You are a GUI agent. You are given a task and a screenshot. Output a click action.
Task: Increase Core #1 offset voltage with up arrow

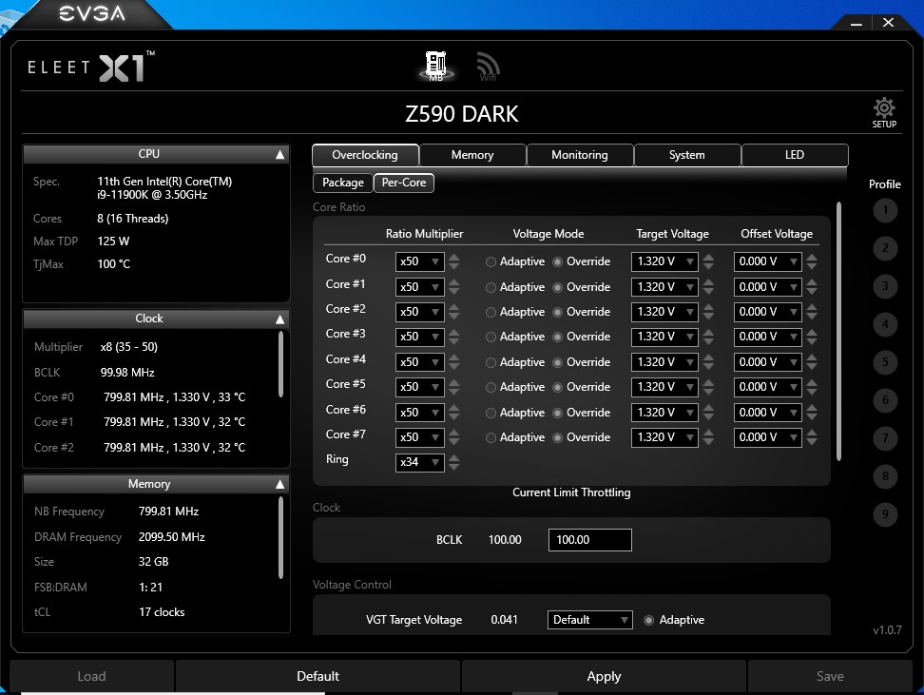812,283
